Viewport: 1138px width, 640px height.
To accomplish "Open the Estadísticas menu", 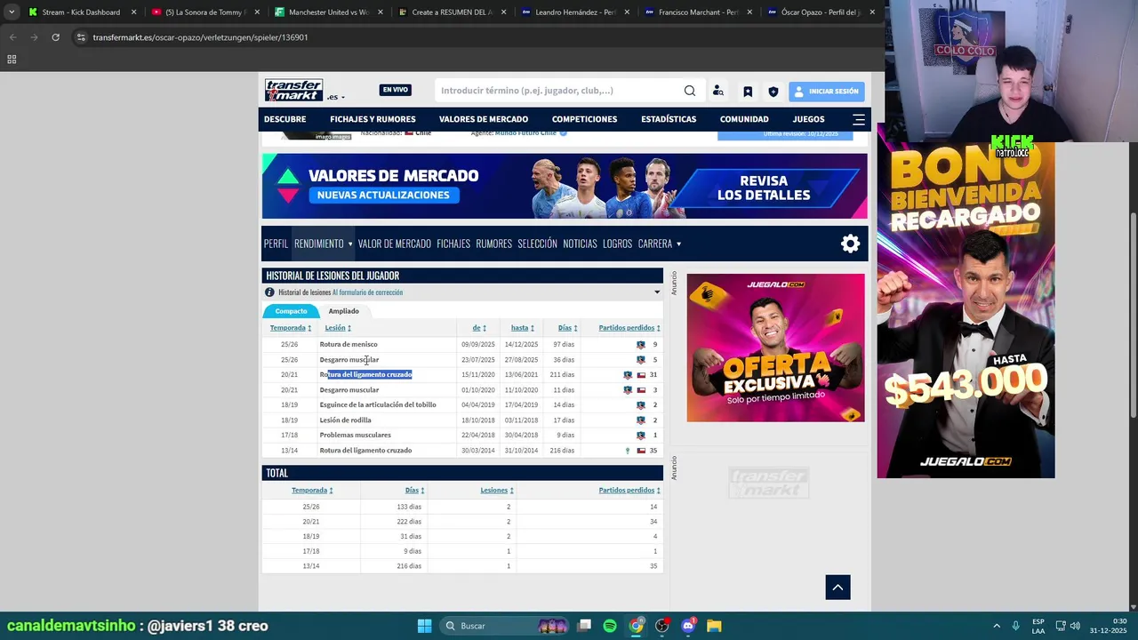I will [x=669, y=119].
